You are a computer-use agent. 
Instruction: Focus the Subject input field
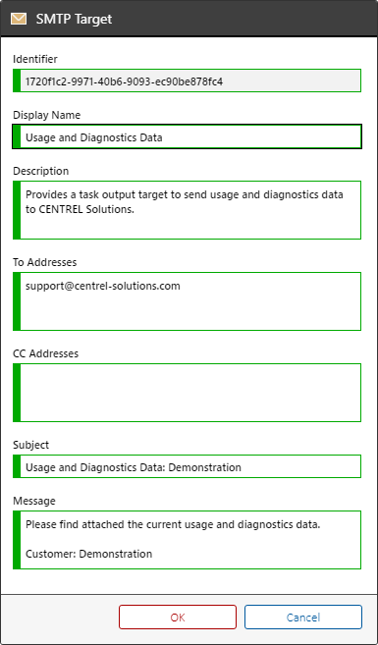188,466
